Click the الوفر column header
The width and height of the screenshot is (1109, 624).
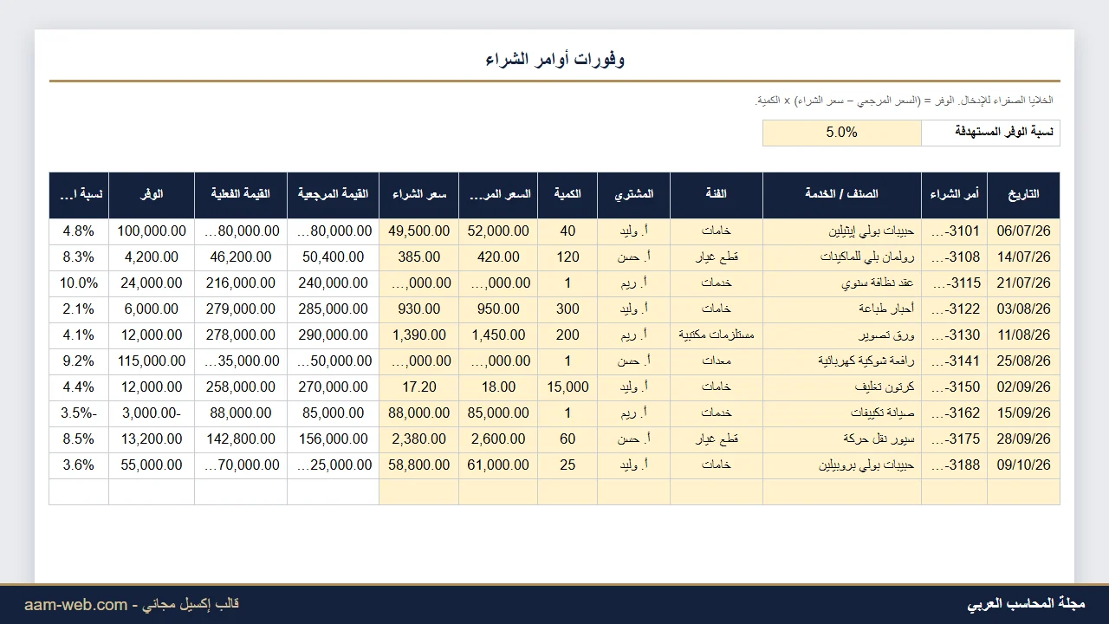(152, 195)
